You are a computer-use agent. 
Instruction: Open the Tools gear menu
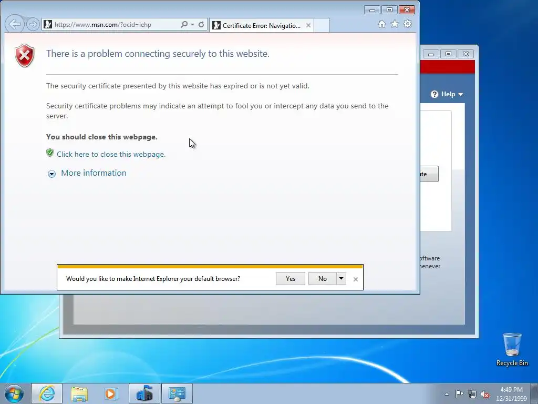[x=408, y=24]
